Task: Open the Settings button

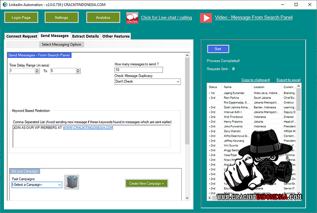Action: click(x=61, y=18)
